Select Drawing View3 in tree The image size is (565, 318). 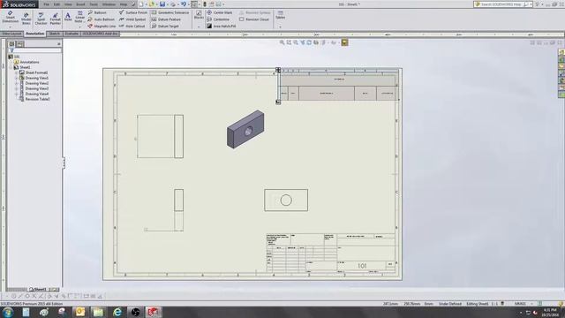[37, 88]
